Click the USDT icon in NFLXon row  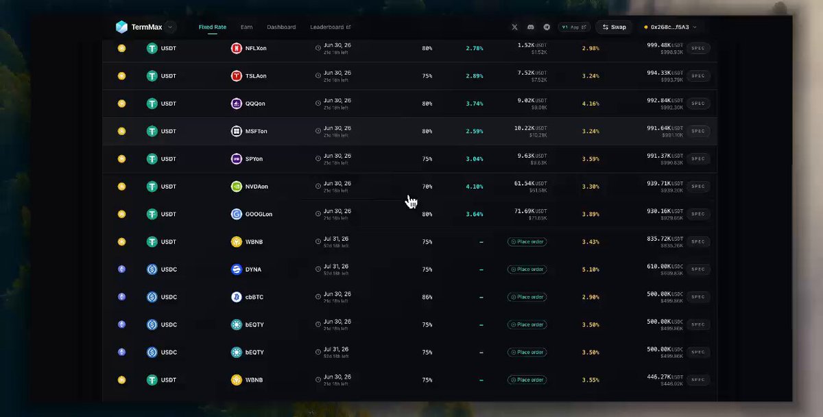(152, 49)
